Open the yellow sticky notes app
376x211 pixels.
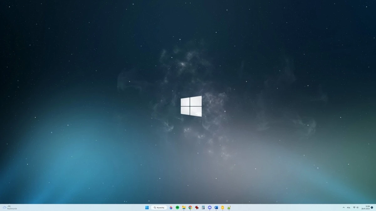pyautogui.click(x=222, y=207)
